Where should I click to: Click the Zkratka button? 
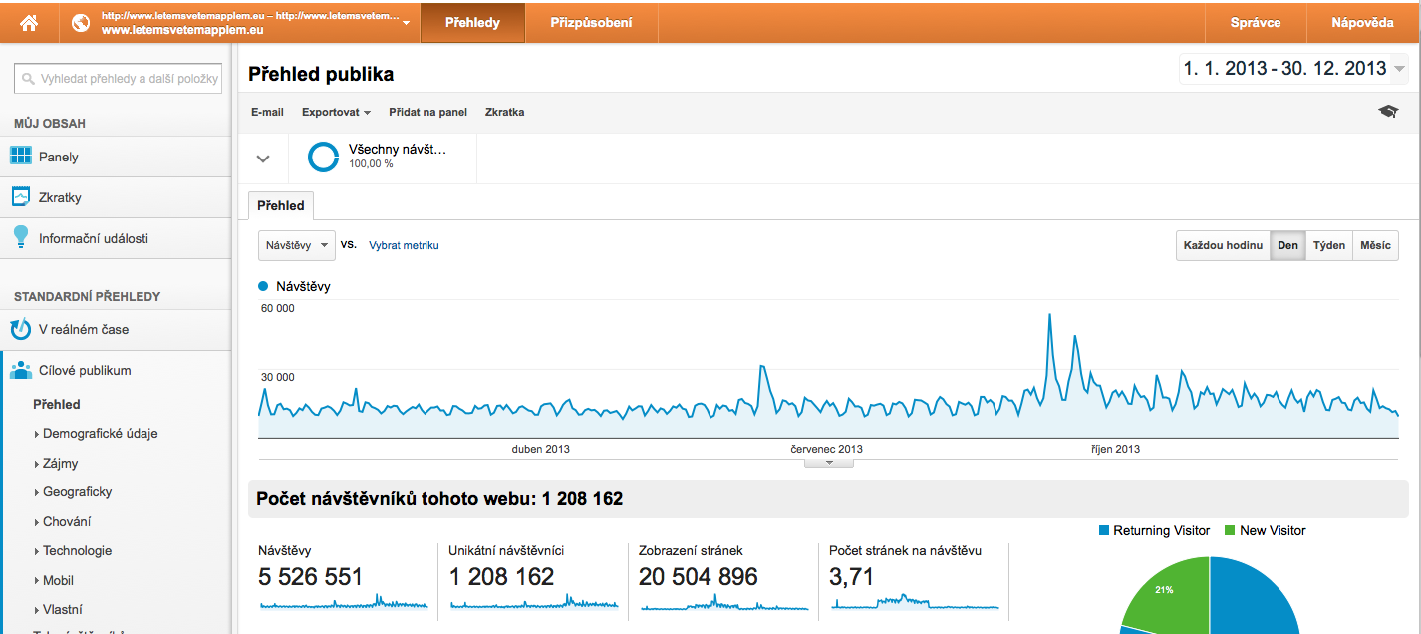point(504,112)
